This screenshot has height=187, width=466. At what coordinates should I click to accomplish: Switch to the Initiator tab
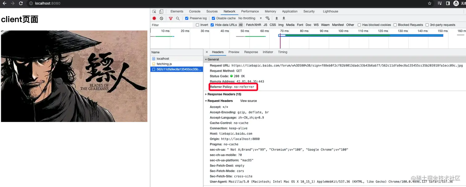click(x=268, y=52)
